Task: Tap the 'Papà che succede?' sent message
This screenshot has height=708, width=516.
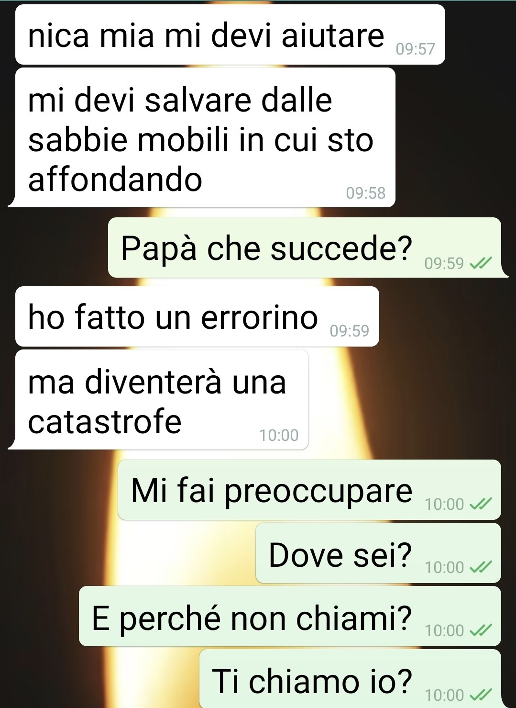Action: [x=305, y=247]
